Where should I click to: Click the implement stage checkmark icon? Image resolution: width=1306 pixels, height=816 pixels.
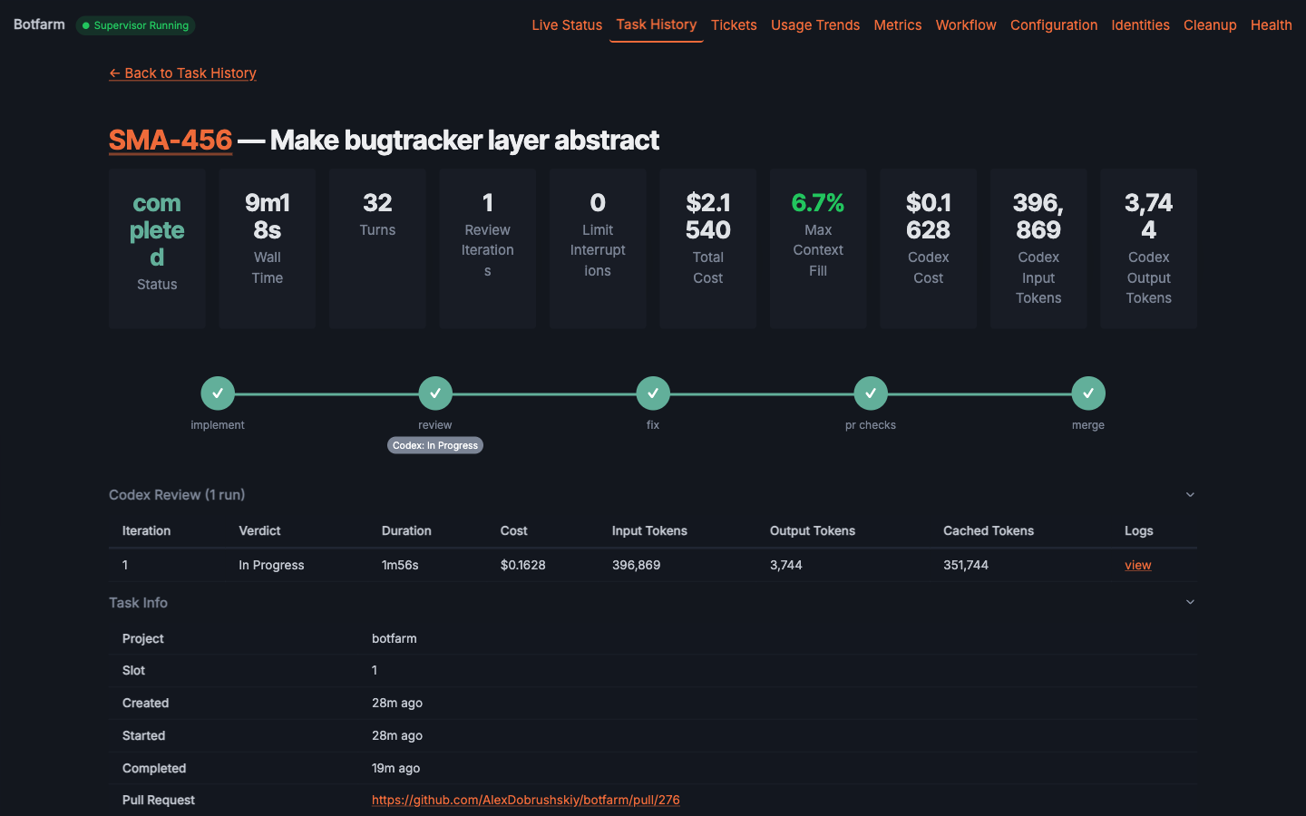218,393
